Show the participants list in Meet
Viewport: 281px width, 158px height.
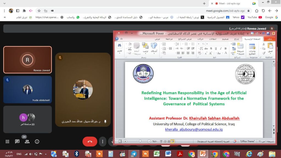click(27, 142)
